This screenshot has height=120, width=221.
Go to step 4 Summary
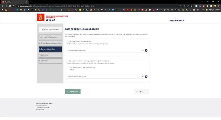click(50, 55)
